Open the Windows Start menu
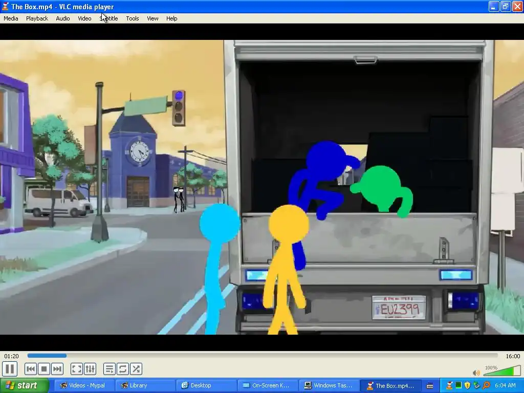The width and height of the screenshot is (524, 393). [x=24, y=385]
